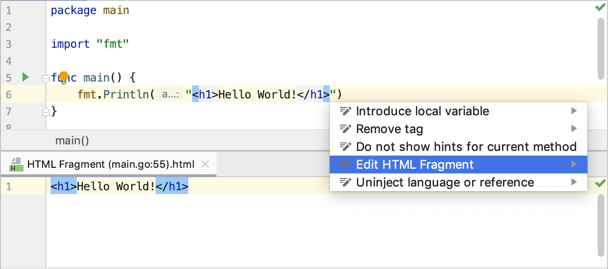Choose Introduce local variable
Screen dimensions: 608x269
459,111
